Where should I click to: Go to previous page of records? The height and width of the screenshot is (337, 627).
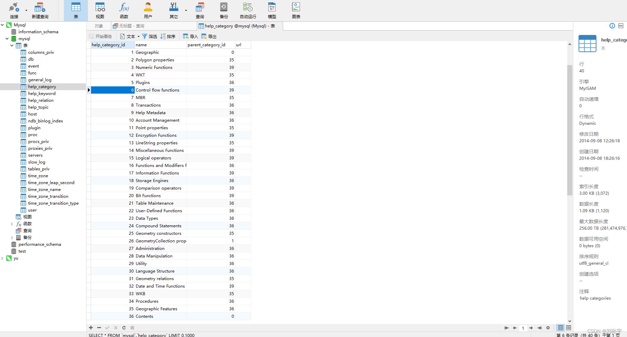tap(515, 328)
